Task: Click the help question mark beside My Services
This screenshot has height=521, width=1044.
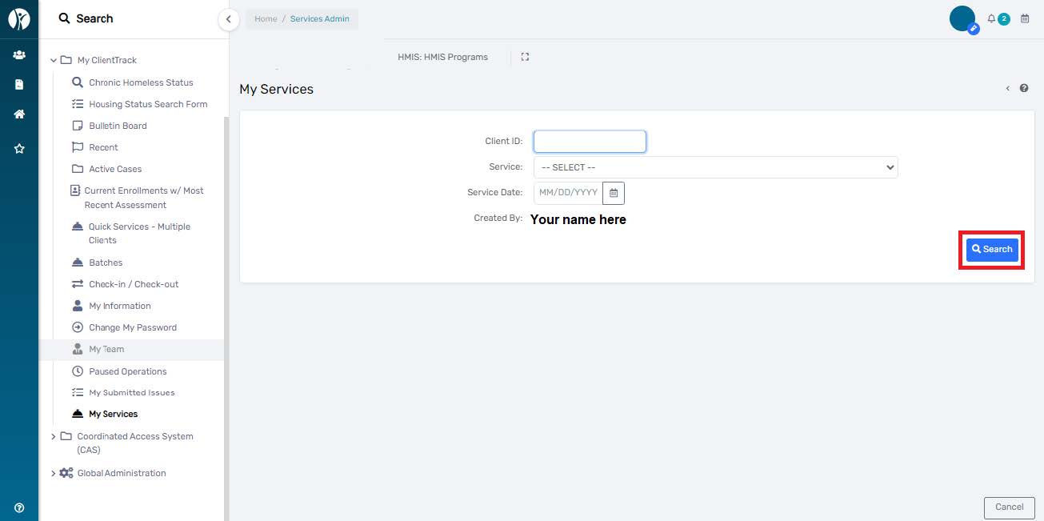Action: point(1024,89)
